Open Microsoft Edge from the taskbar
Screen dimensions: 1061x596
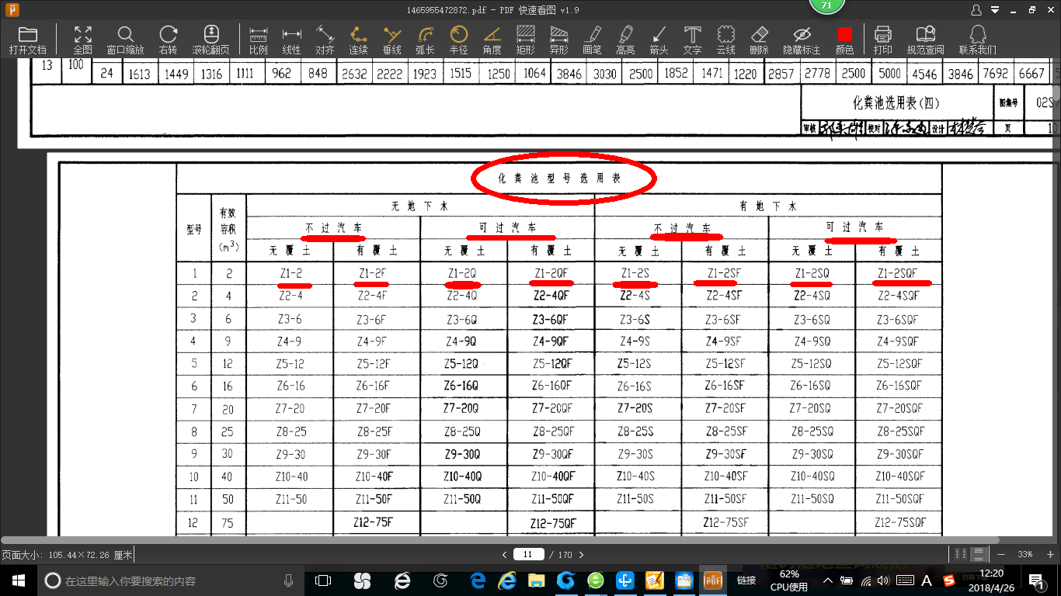point(478,580)
